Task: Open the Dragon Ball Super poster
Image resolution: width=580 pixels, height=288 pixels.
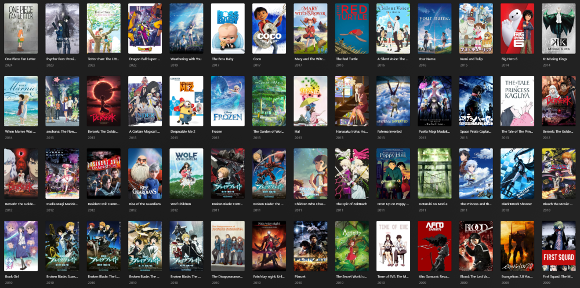Action: (145, 28)
